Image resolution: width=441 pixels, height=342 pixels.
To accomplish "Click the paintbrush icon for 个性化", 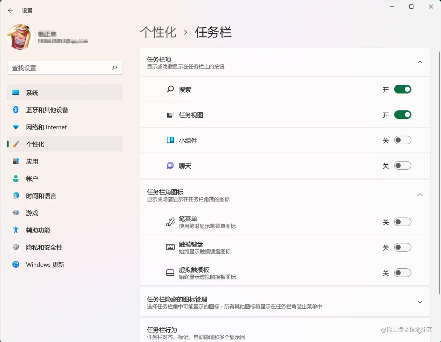I will (x=16, y=144).
